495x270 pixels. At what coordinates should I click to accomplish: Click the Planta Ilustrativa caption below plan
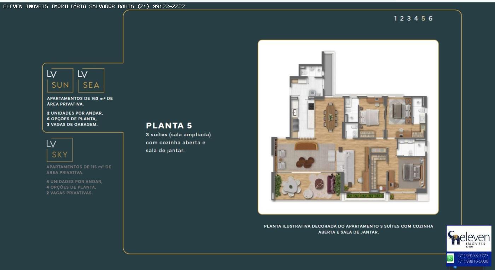pyautogui.click(x=348, y=229)
